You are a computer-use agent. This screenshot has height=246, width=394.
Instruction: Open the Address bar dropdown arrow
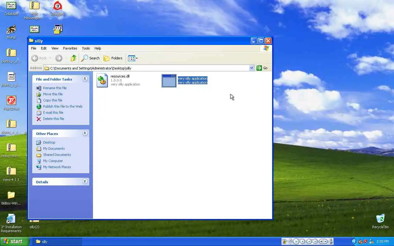251,68
